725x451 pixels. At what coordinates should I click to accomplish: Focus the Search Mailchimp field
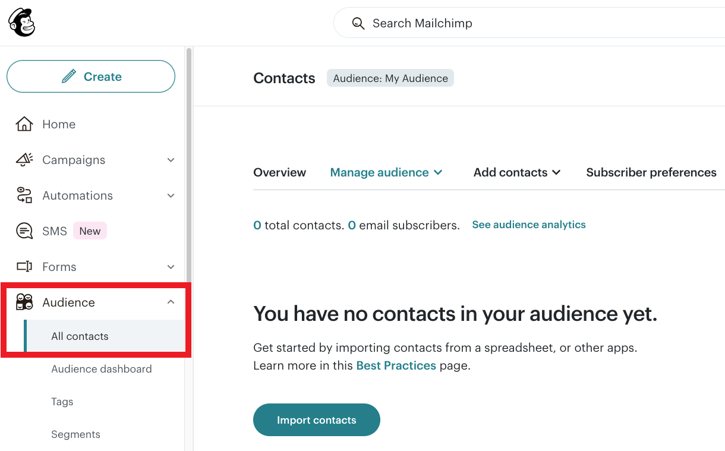coord(529,23)
